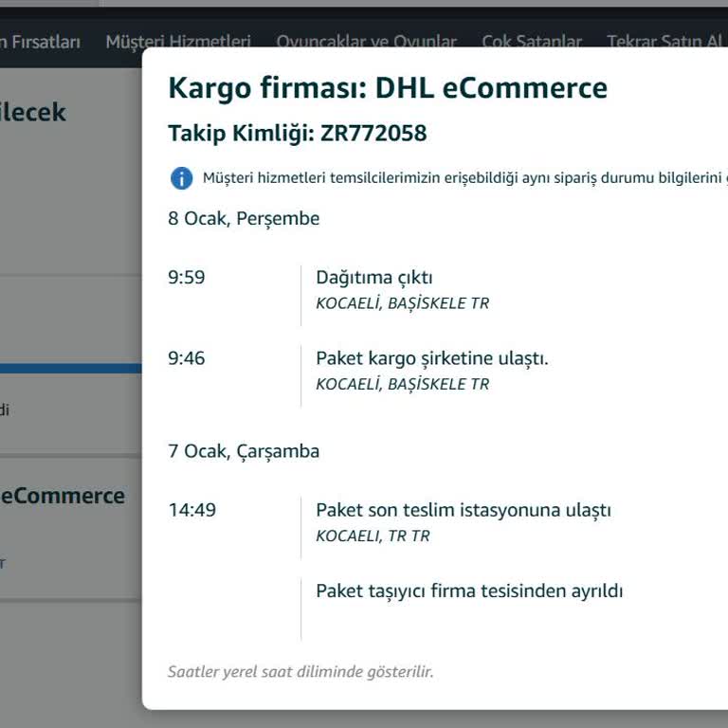Open Oyuncaklar ve Oyunlar menu item
The image size is (728, 728).
tap(366, 42)
